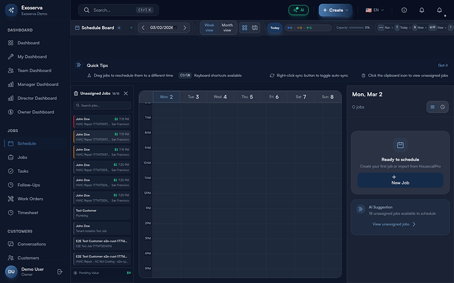Switch to map view icon
Image resolution: width=454 pixels, height=283 pixels.
[x=255, y=28]
